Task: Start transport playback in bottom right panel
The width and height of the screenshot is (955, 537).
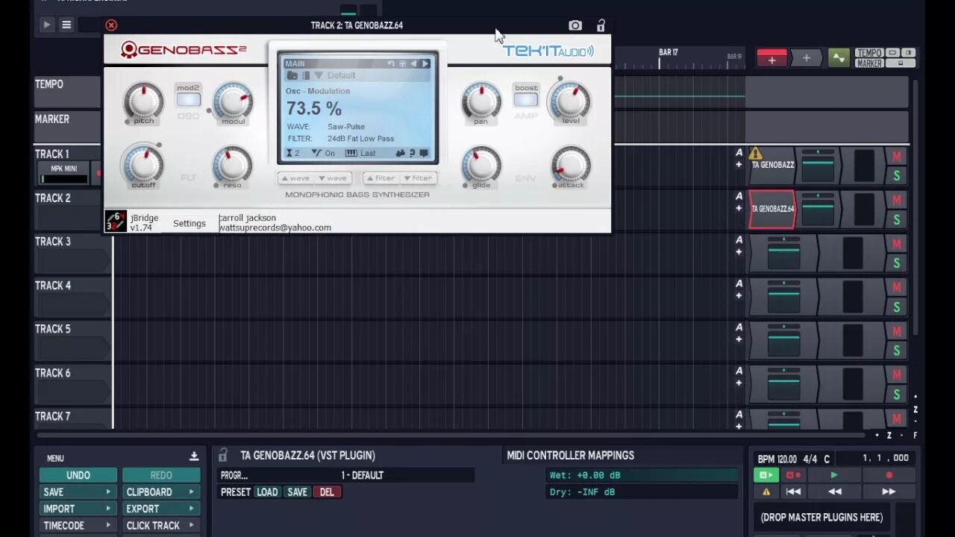Action: click(834, 475)
